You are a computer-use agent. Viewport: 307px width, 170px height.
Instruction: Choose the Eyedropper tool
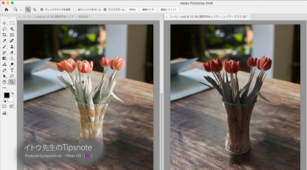click(x=4, y=40)
